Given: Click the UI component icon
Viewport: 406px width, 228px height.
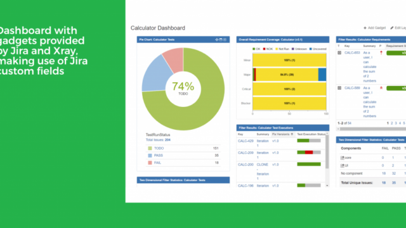Looking at the screenshot, I should [x=343, y=166].
